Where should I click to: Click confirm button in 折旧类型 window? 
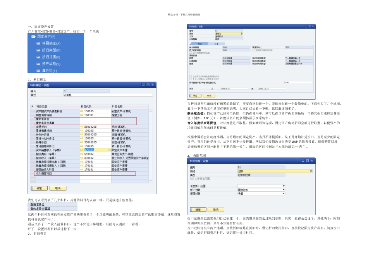[195, 96]
